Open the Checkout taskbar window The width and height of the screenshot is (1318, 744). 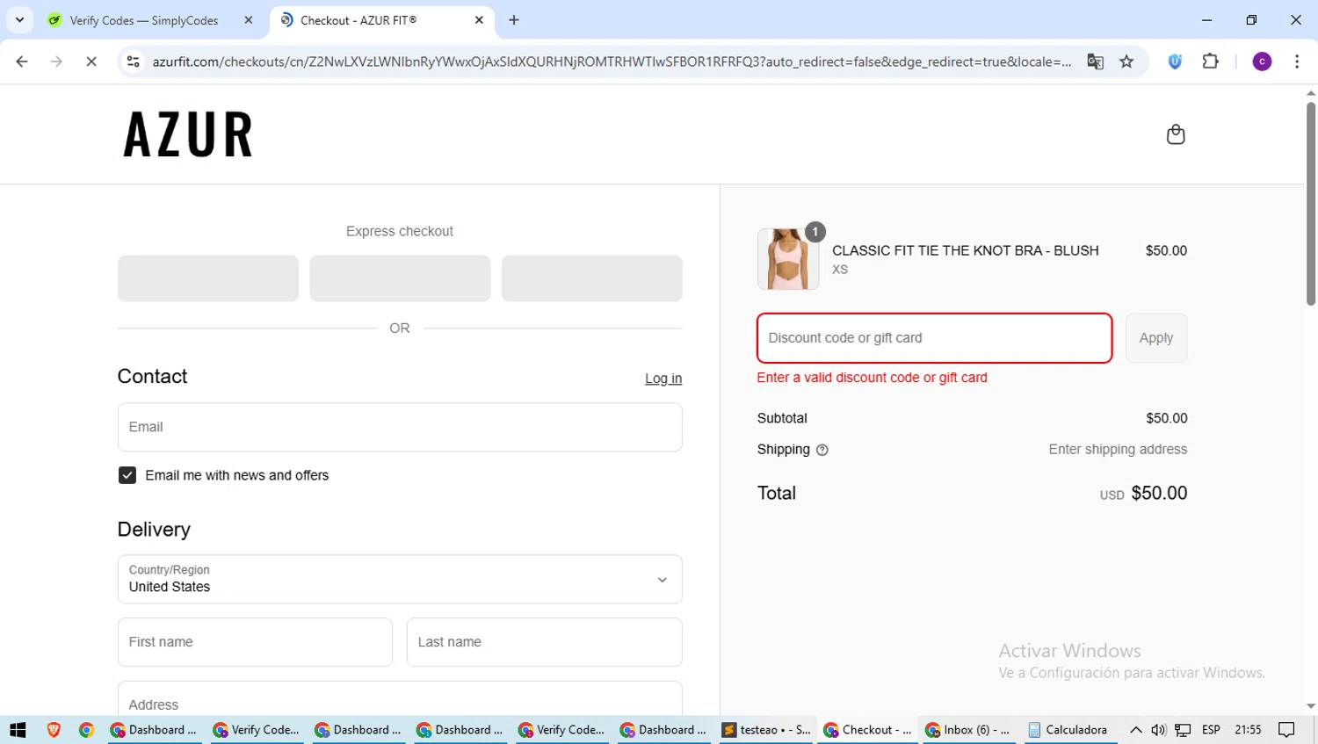click(x=867, y=730)
